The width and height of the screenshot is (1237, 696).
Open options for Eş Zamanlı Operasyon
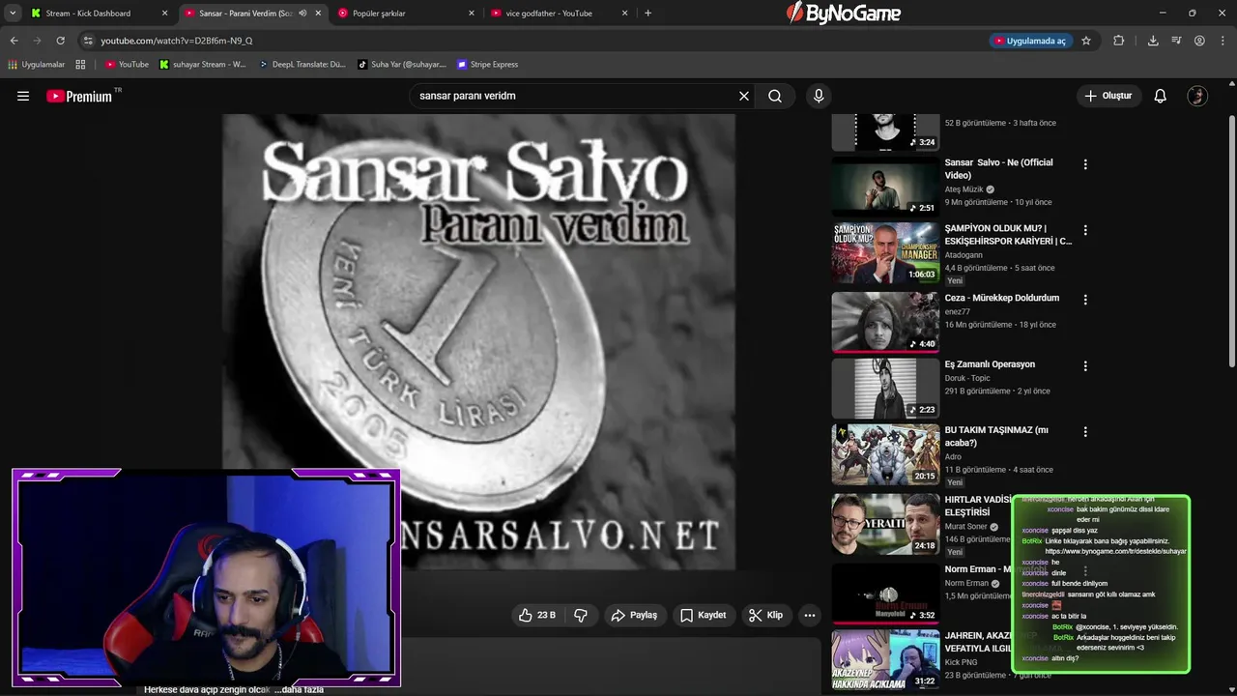[1085, 366]
